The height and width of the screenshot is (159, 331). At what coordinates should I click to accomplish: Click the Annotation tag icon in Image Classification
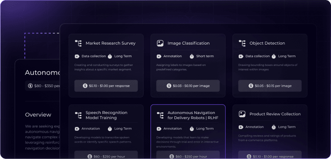(159, 56)
